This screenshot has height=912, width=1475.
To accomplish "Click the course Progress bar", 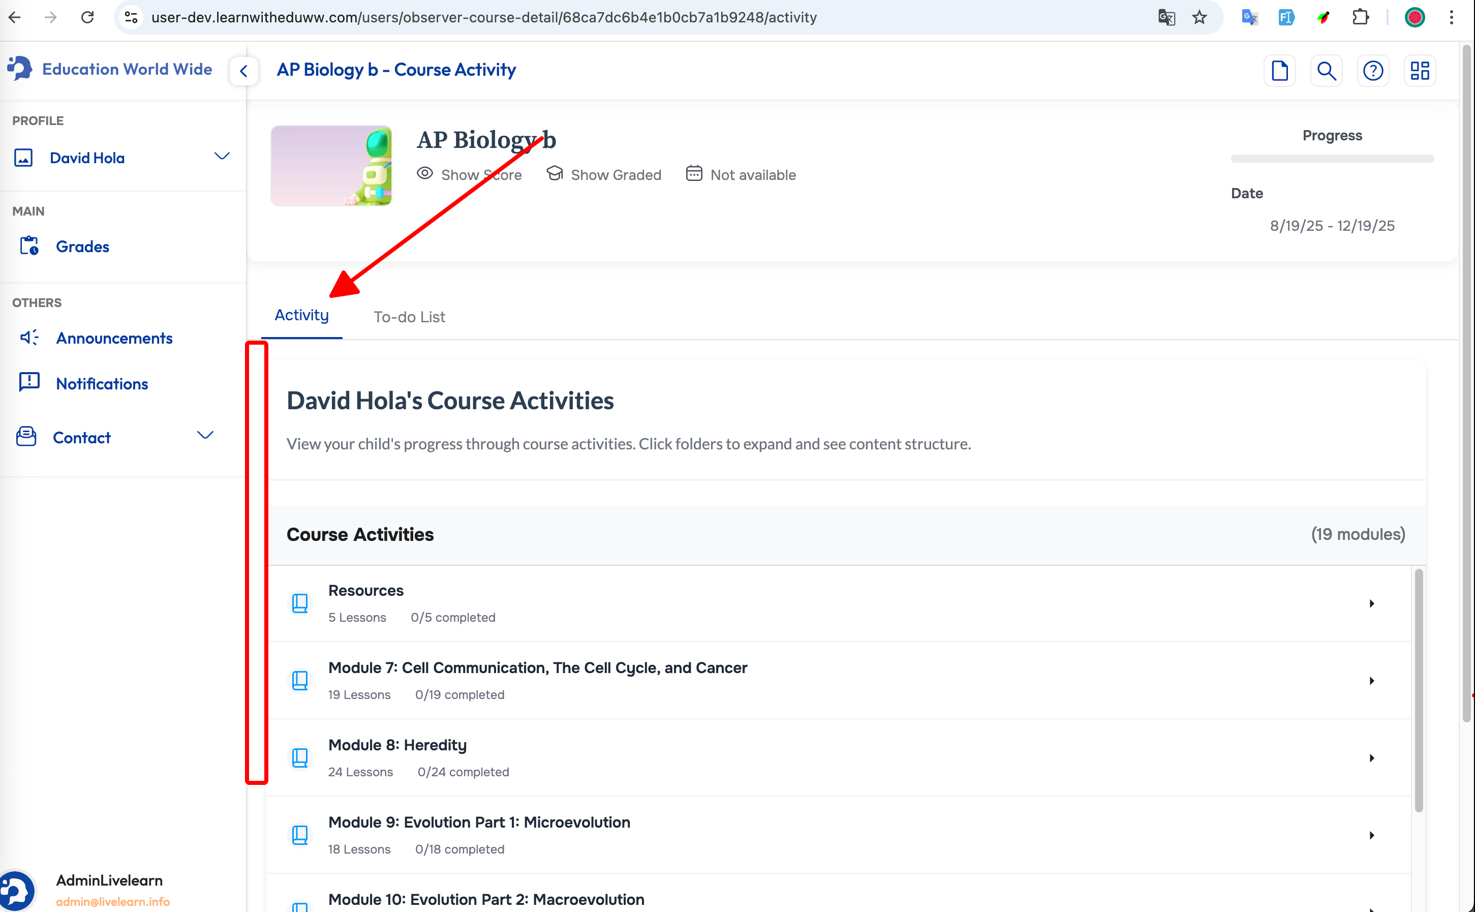I will [1332, 159].
